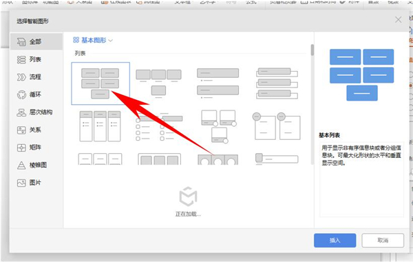413x262 pixels.
Task: Pick the two circle-tagged pages layout
Action: pyautogui.click(x=277, y=126)
